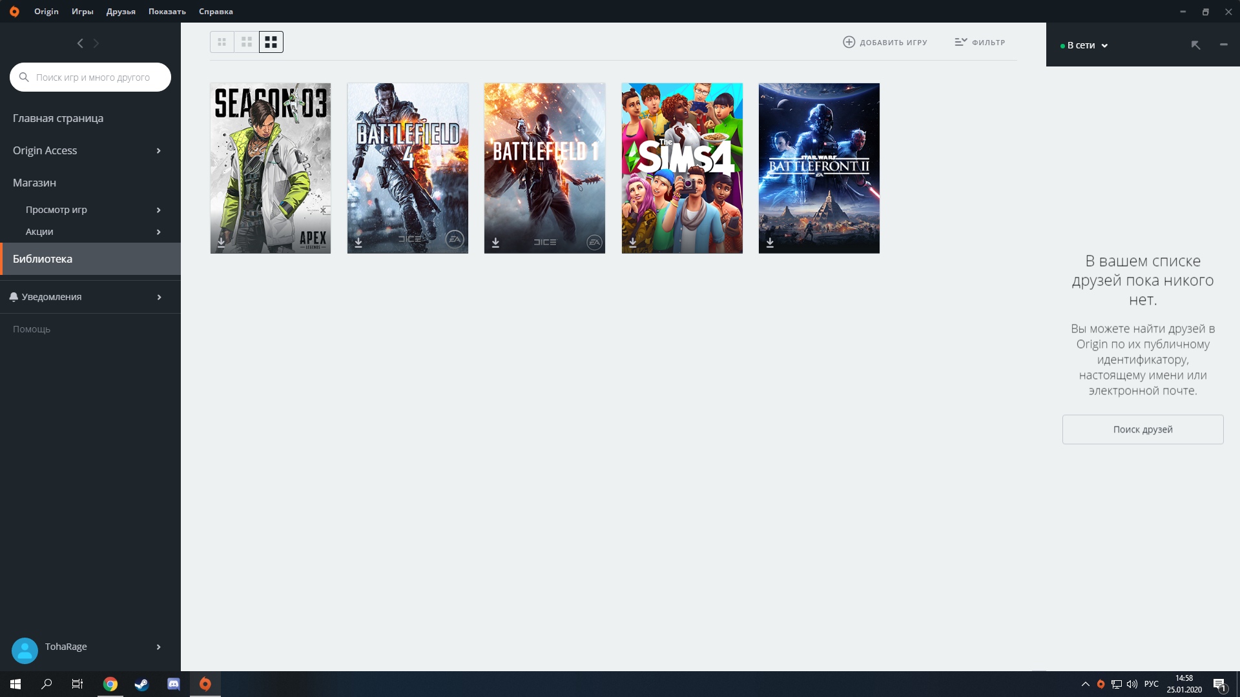Open Task View on the taskbar
This screenshot has height=697, width=1240.
pyautogui.click(x=77, y=684)
